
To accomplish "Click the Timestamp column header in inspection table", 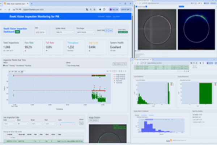I will pyautogui.click(x=10, y=134).
